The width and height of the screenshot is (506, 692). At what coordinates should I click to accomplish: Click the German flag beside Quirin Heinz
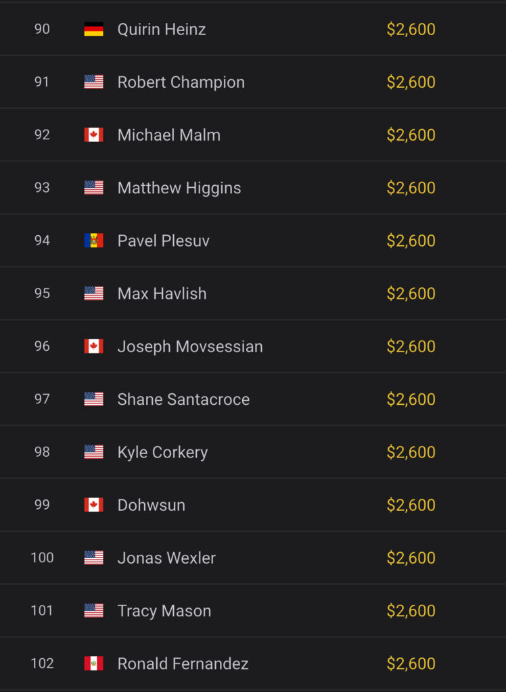pyautogui.click(x=93, y=29)
